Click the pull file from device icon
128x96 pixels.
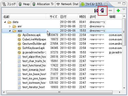click(96, 10)
